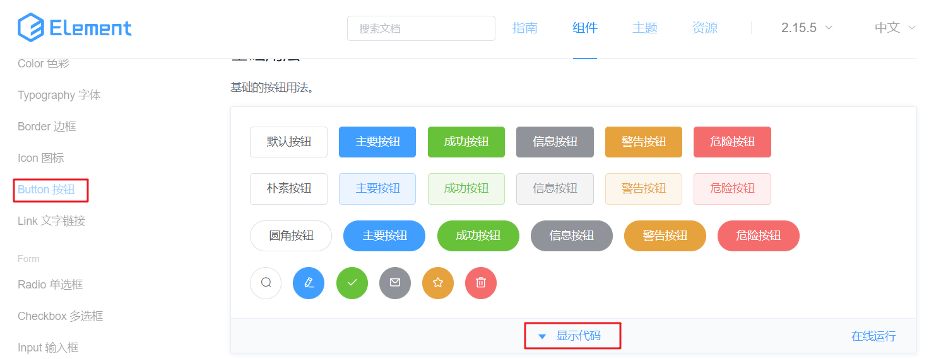Open the 2.15.5 version dropdown

click(807, 28)
